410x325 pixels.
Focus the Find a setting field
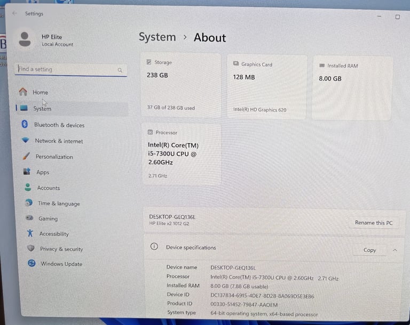point(71,70)
